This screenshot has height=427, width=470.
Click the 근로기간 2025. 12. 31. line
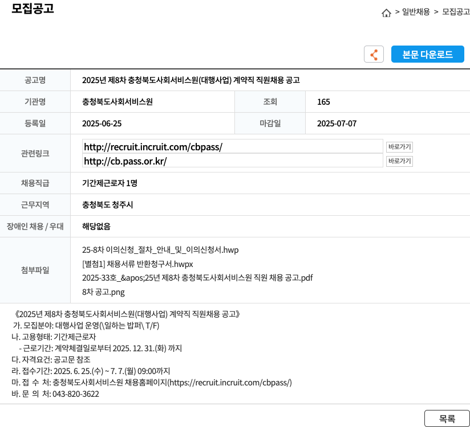(x=100, y=348)
